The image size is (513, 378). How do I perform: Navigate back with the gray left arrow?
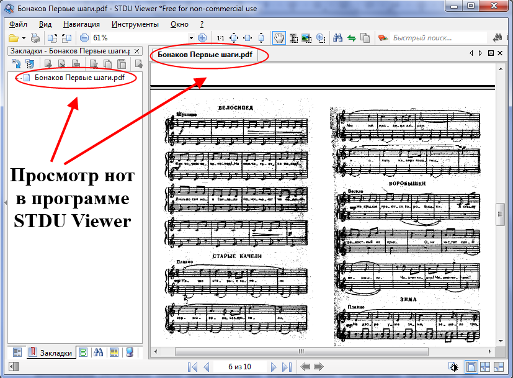point(305,367)
